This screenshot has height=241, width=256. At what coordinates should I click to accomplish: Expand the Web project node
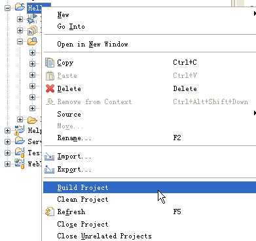pos(7,164)
